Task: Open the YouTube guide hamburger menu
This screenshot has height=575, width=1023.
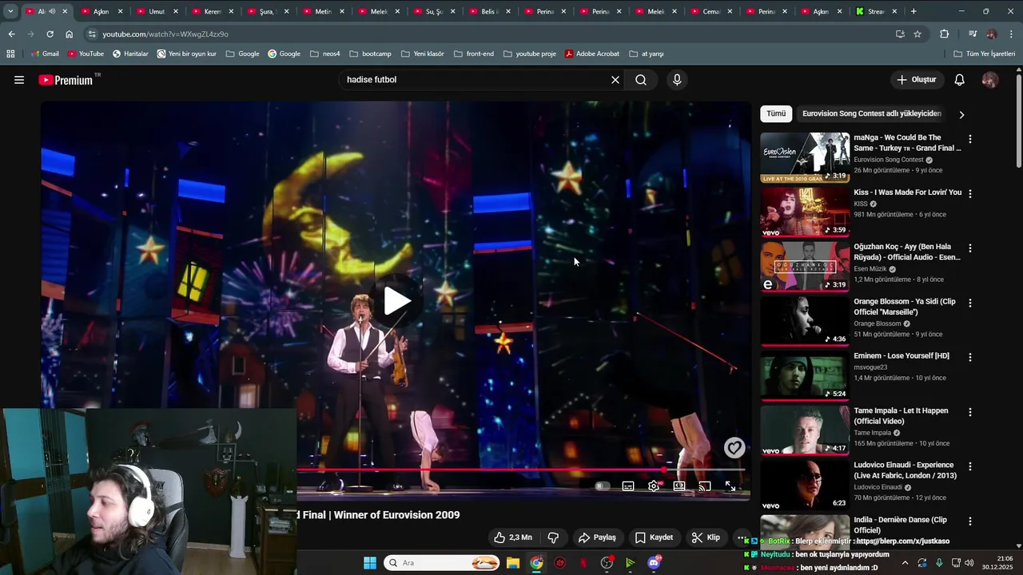Action: (19, 80)
